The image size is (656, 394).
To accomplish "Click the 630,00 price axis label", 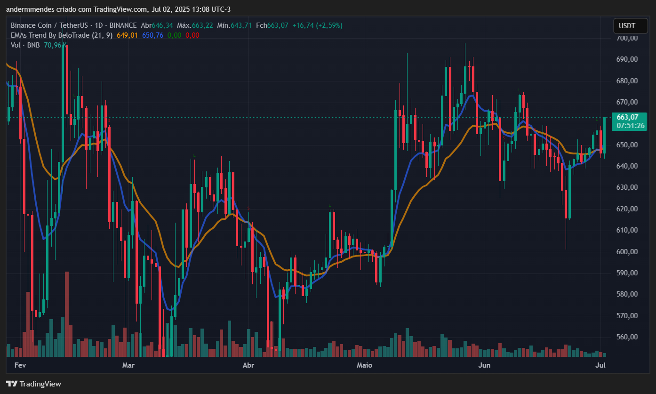I will click(x=627, y=187).
